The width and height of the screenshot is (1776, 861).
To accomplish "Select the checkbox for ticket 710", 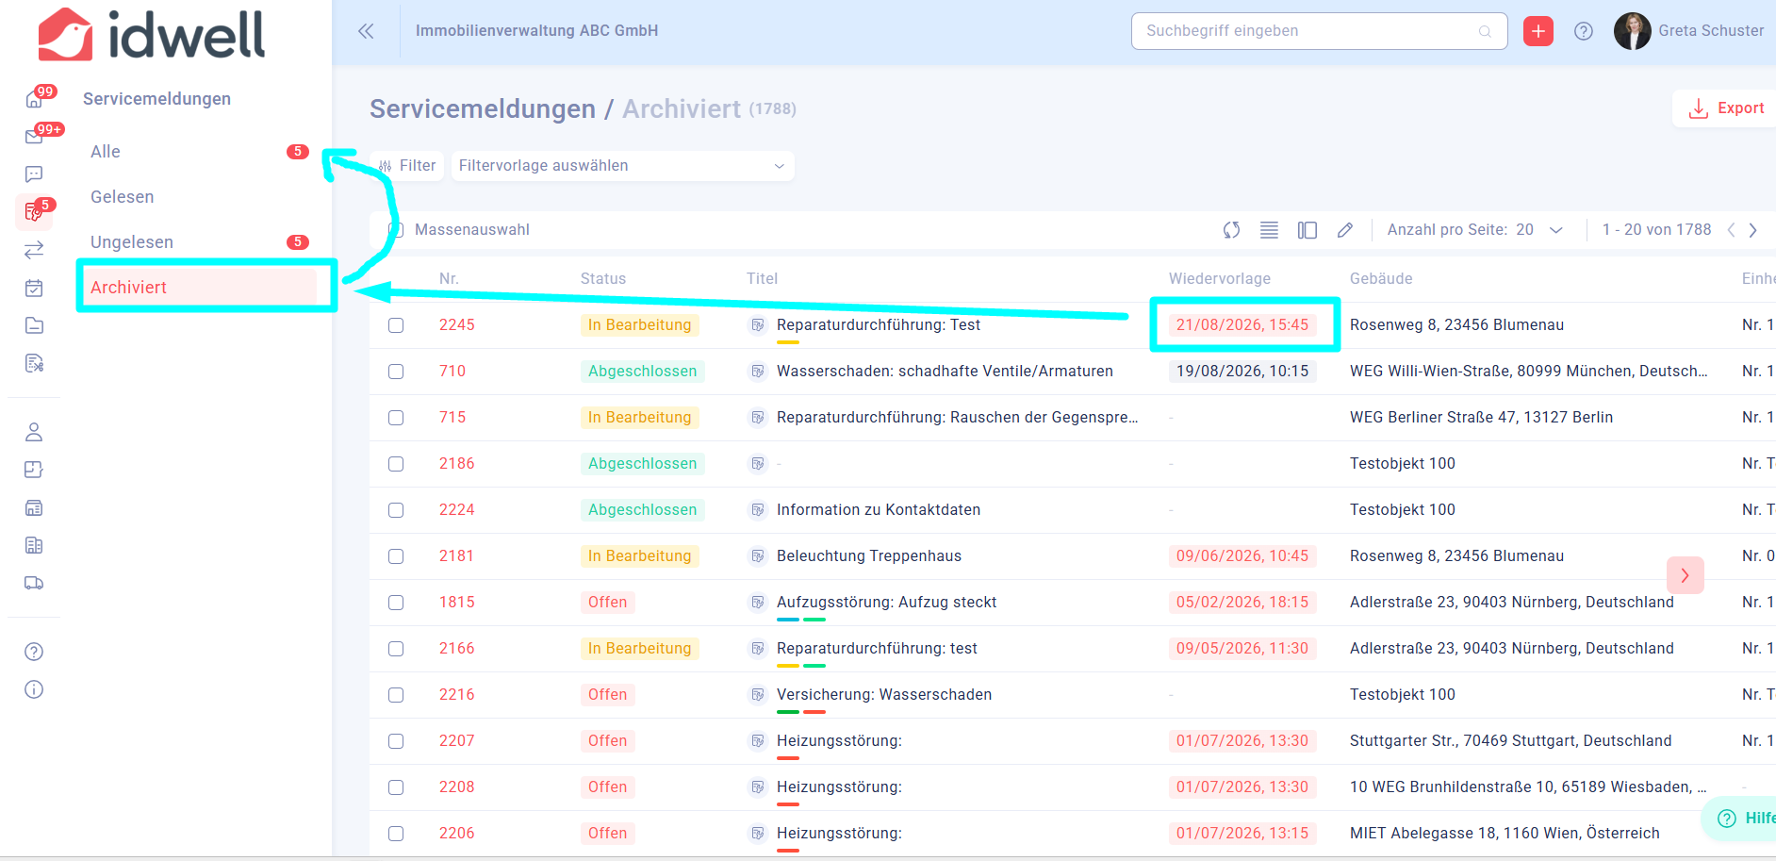I will tap(396, 372).
